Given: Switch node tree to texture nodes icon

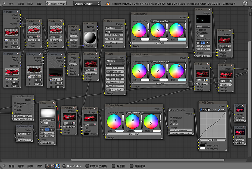Looking at the screenshot, I should click(52, 166).
